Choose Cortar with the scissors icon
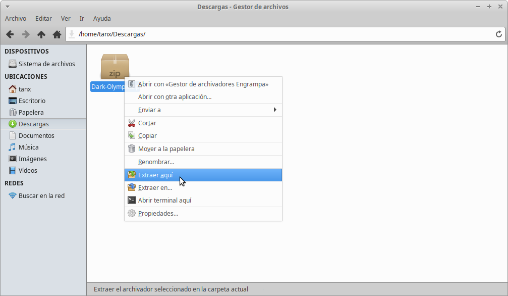The width and height of the screenshot is (508, 296). 147,123
